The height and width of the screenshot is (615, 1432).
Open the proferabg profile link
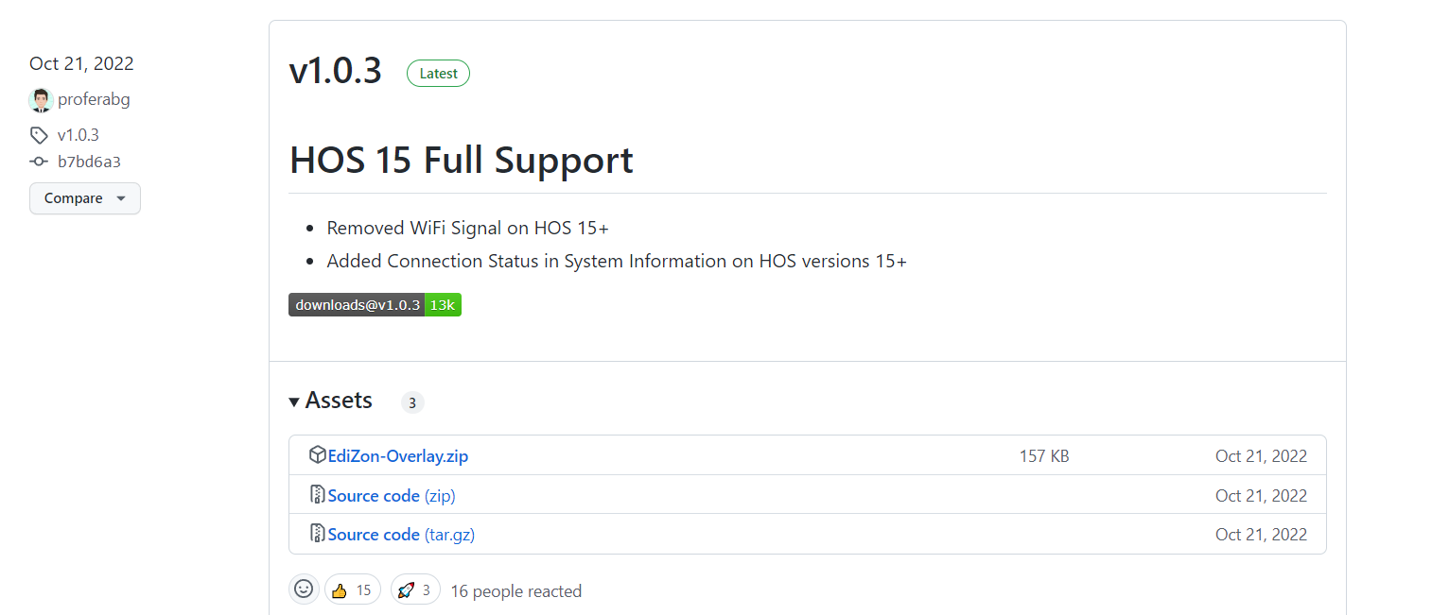click(94, 99)
